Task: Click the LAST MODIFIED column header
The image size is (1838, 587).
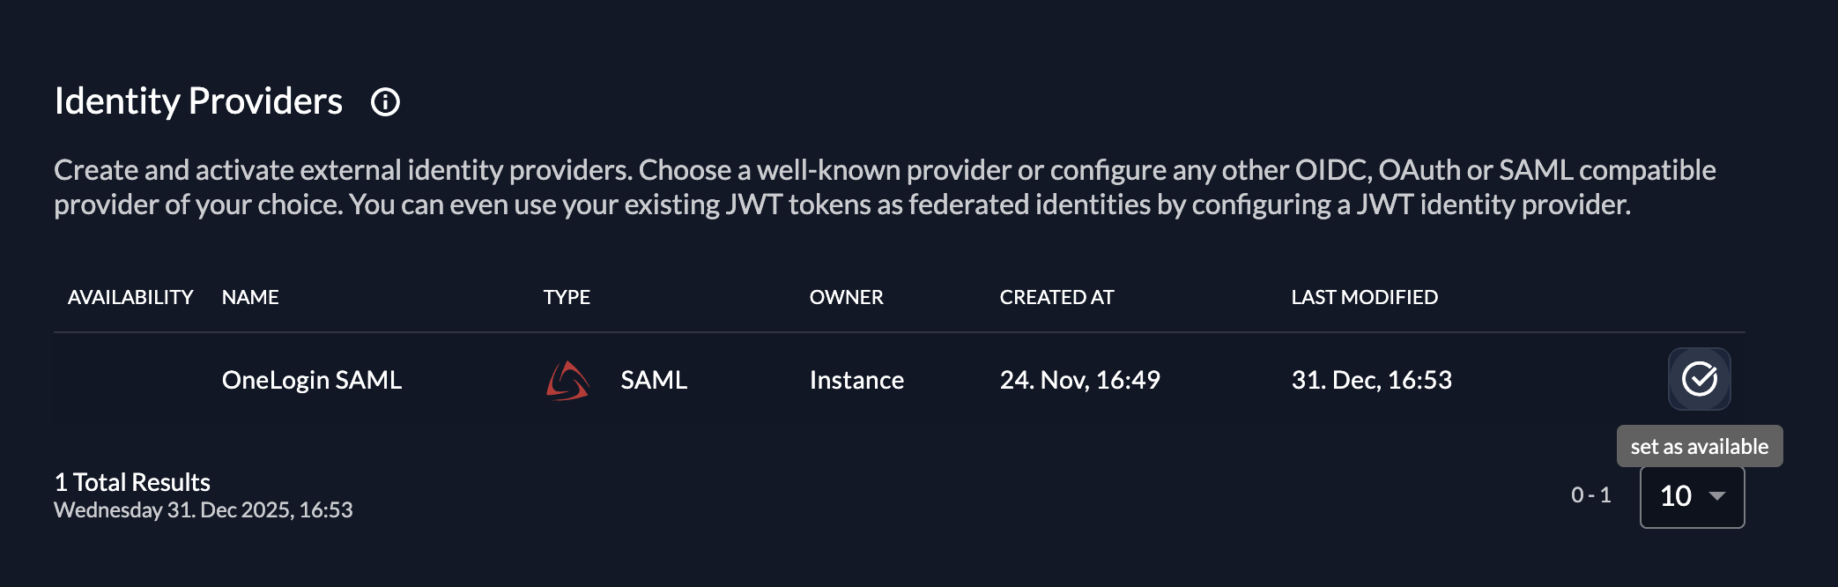Action: [x=1364, y=297]
